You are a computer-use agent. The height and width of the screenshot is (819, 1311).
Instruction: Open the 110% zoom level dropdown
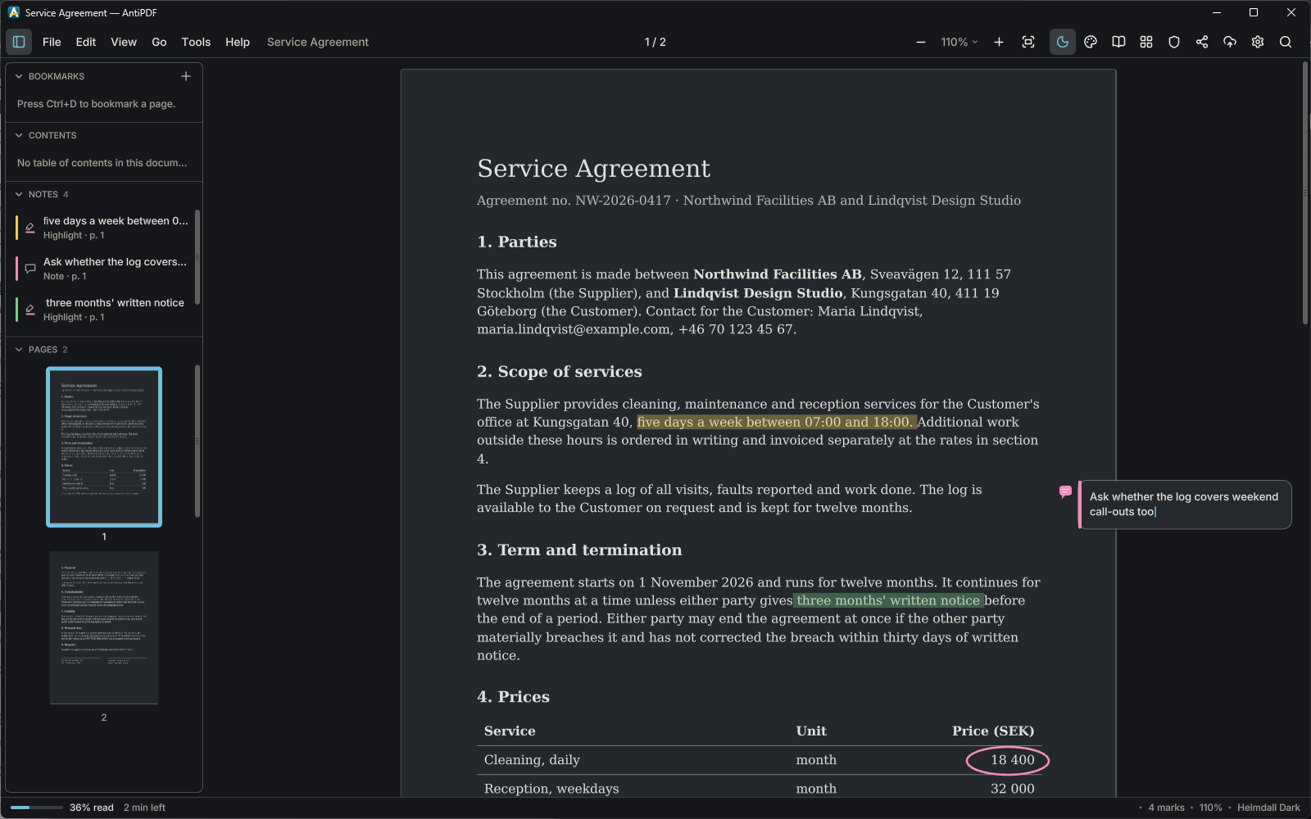[959, 42]
